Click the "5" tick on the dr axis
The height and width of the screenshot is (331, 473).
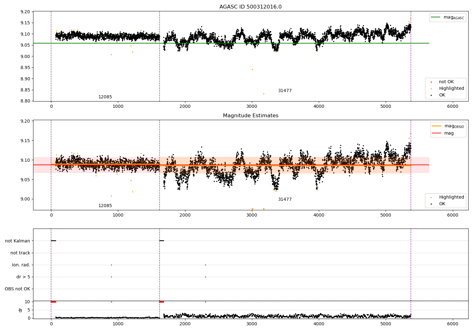coord(29,310)
